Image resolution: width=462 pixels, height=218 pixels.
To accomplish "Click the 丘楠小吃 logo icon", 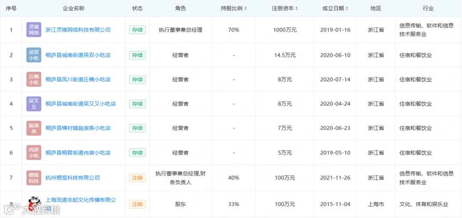I will point(34,79).
